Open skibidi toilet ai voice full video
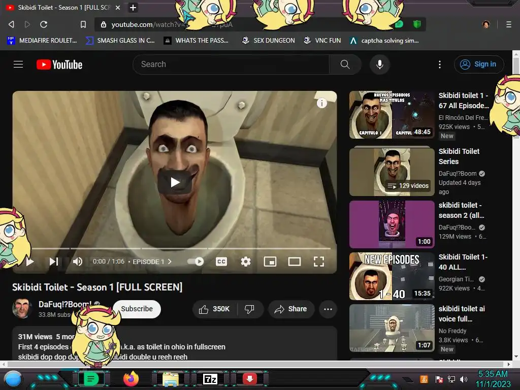520x390 pixels. pyautogui.click(x=392, y=328)
